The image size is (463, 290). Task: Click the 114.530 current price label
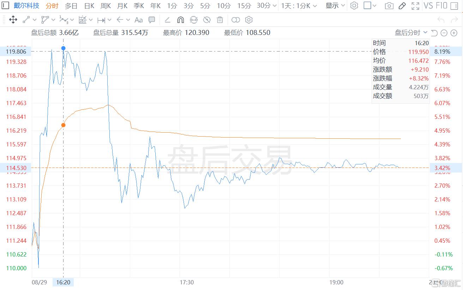(16, 168)
